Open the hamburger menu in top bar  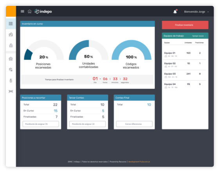point(22,11)
